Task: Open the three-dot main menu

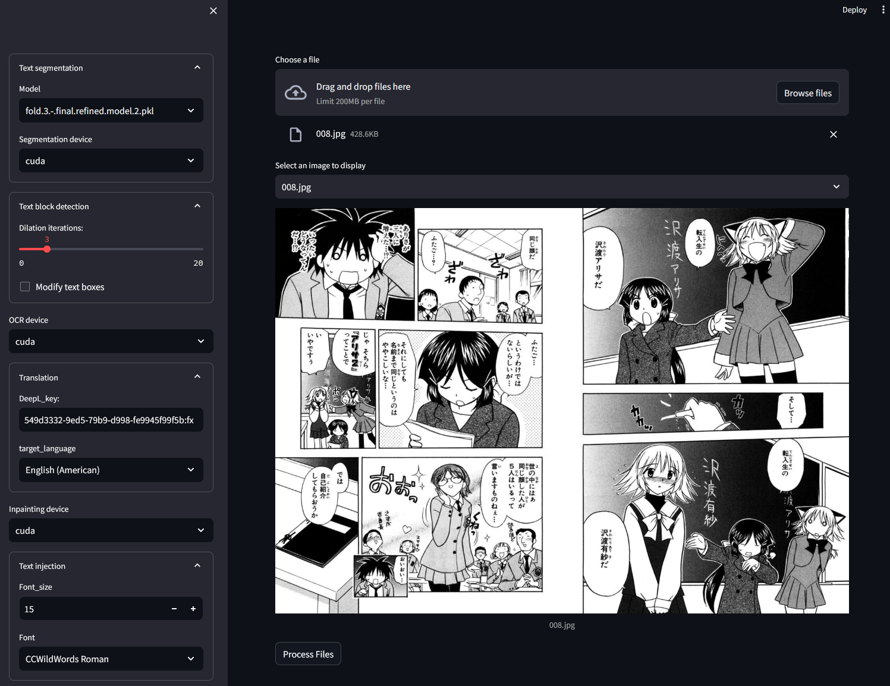Action: 883,10
